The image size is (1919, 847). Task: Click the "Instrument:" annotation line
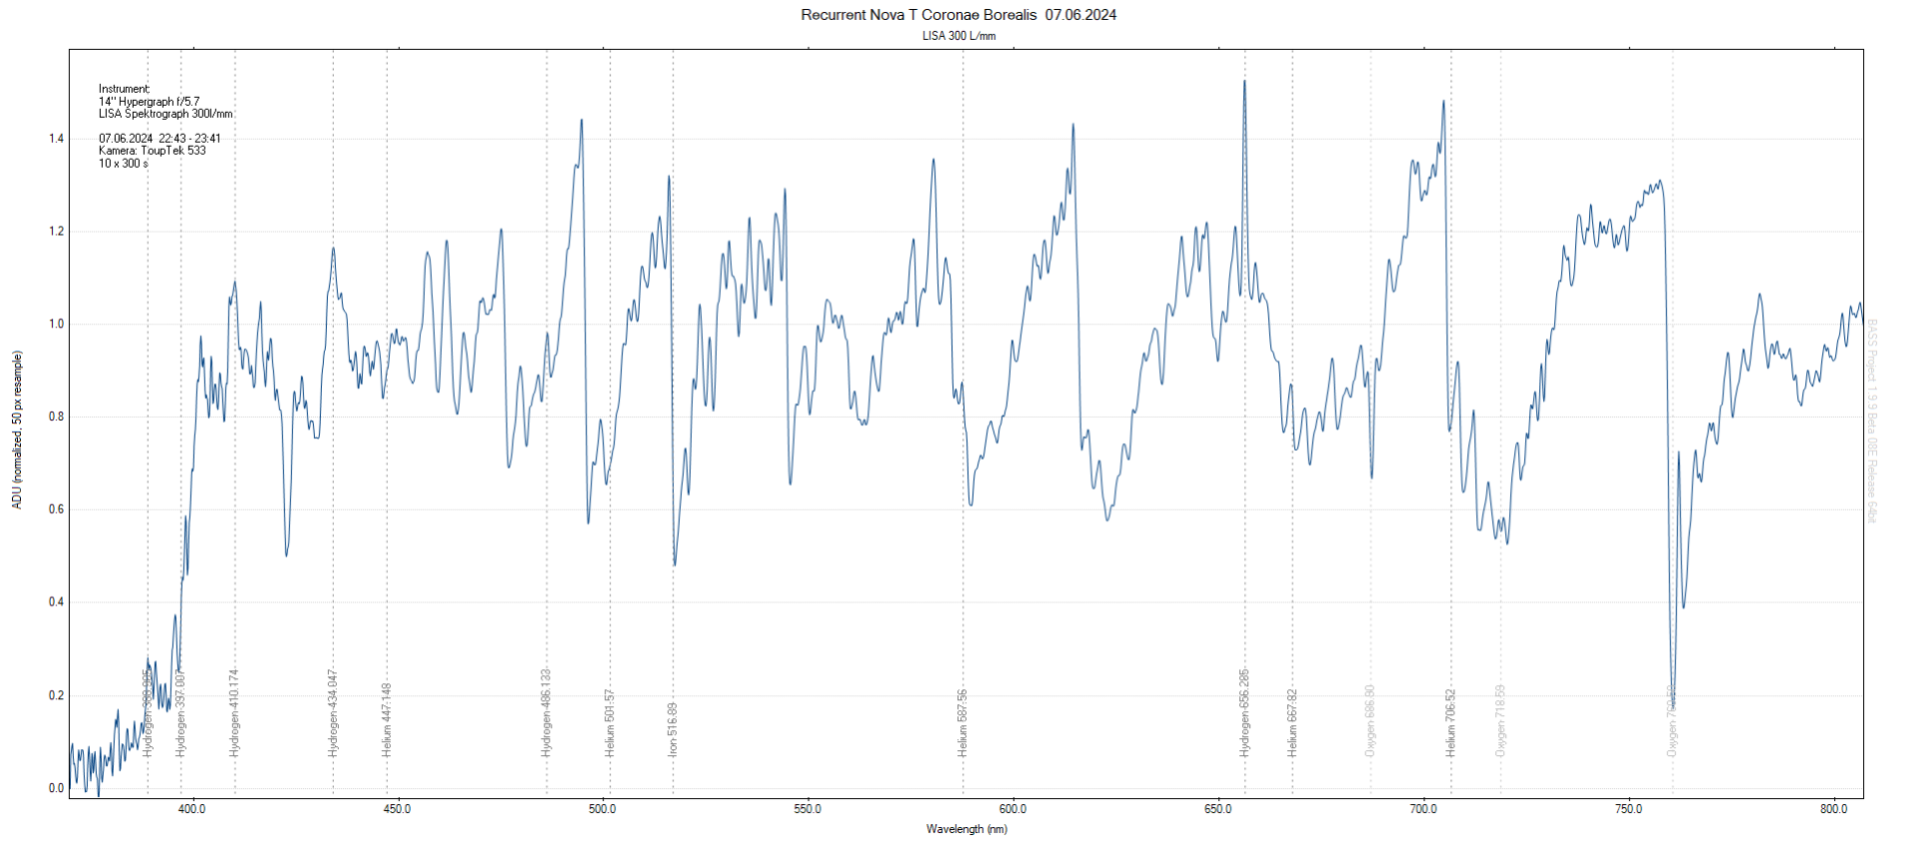pos(124,89)
